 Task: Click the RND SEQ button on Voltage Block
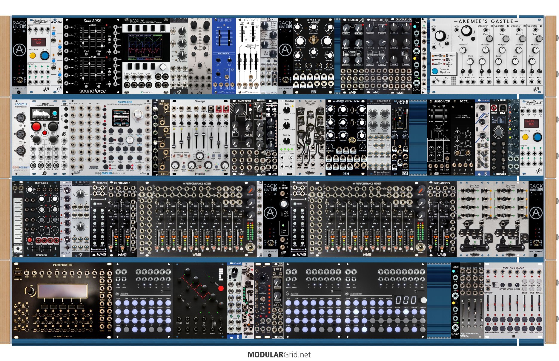539,328
